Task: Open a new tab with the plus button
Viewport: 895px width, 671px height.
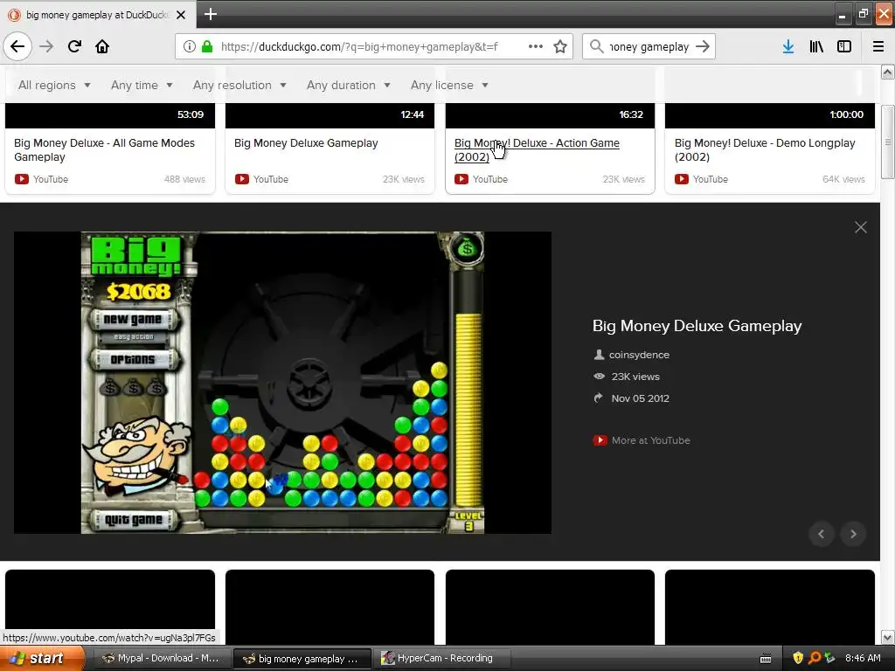Action: (x=210, y=14)
